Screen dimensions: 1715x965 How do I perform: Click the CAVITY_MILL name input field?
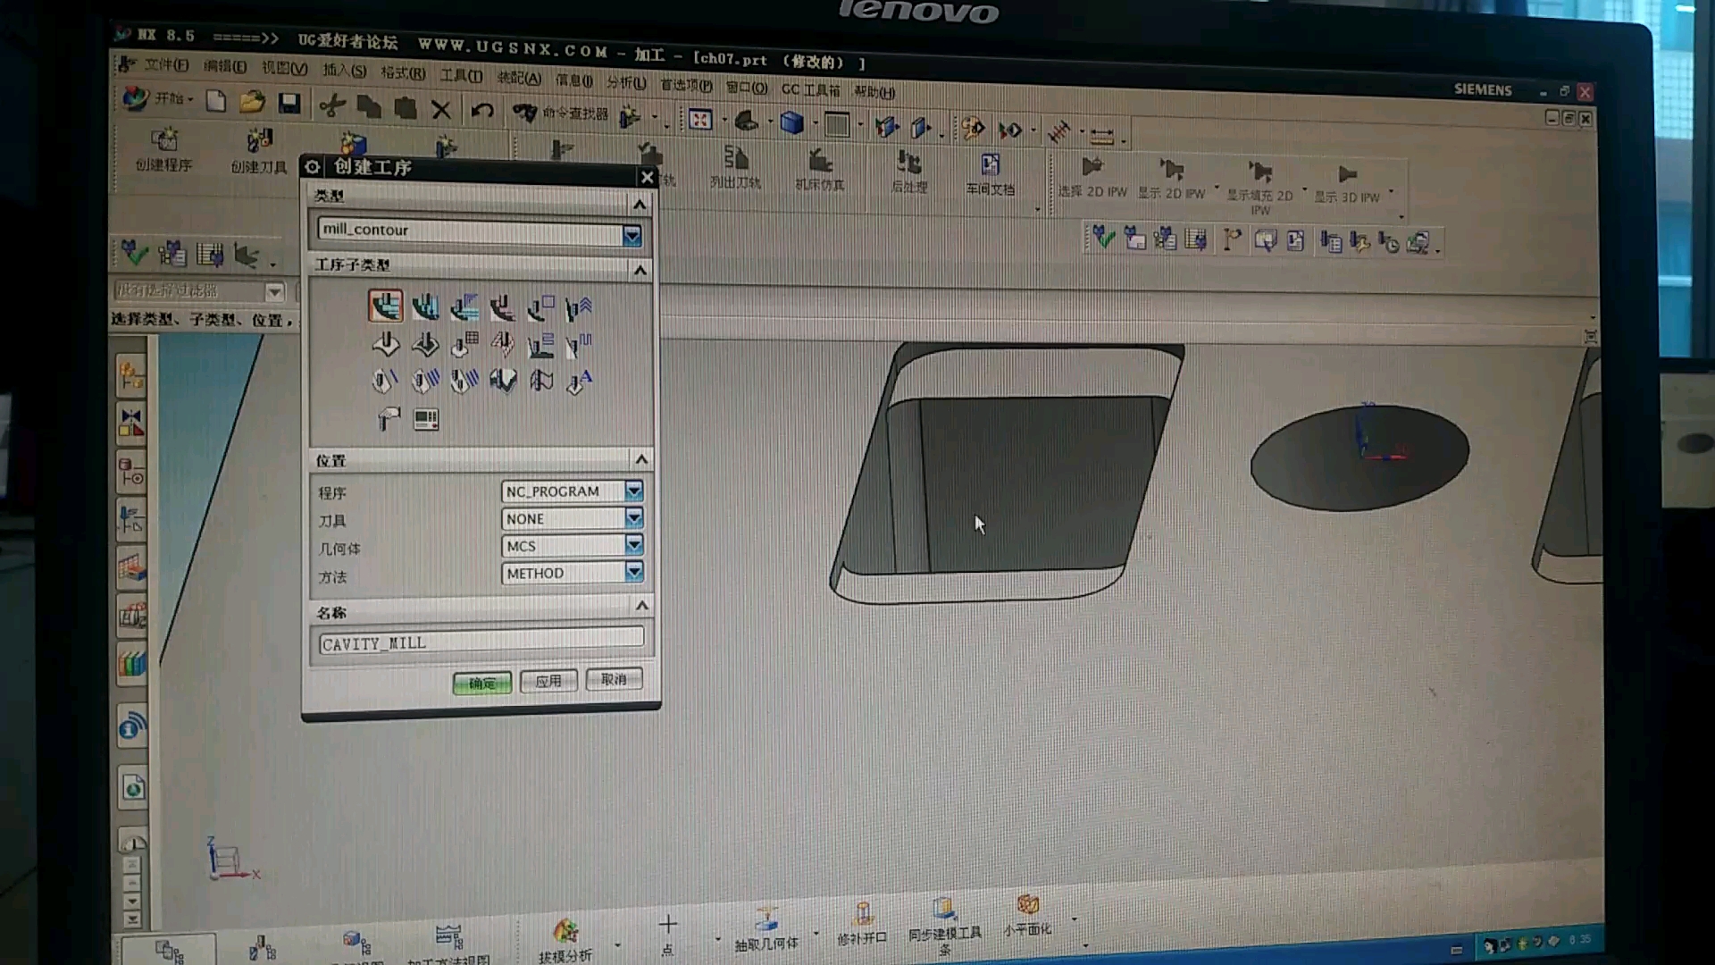pyautogui.click(x=481, y=641)
